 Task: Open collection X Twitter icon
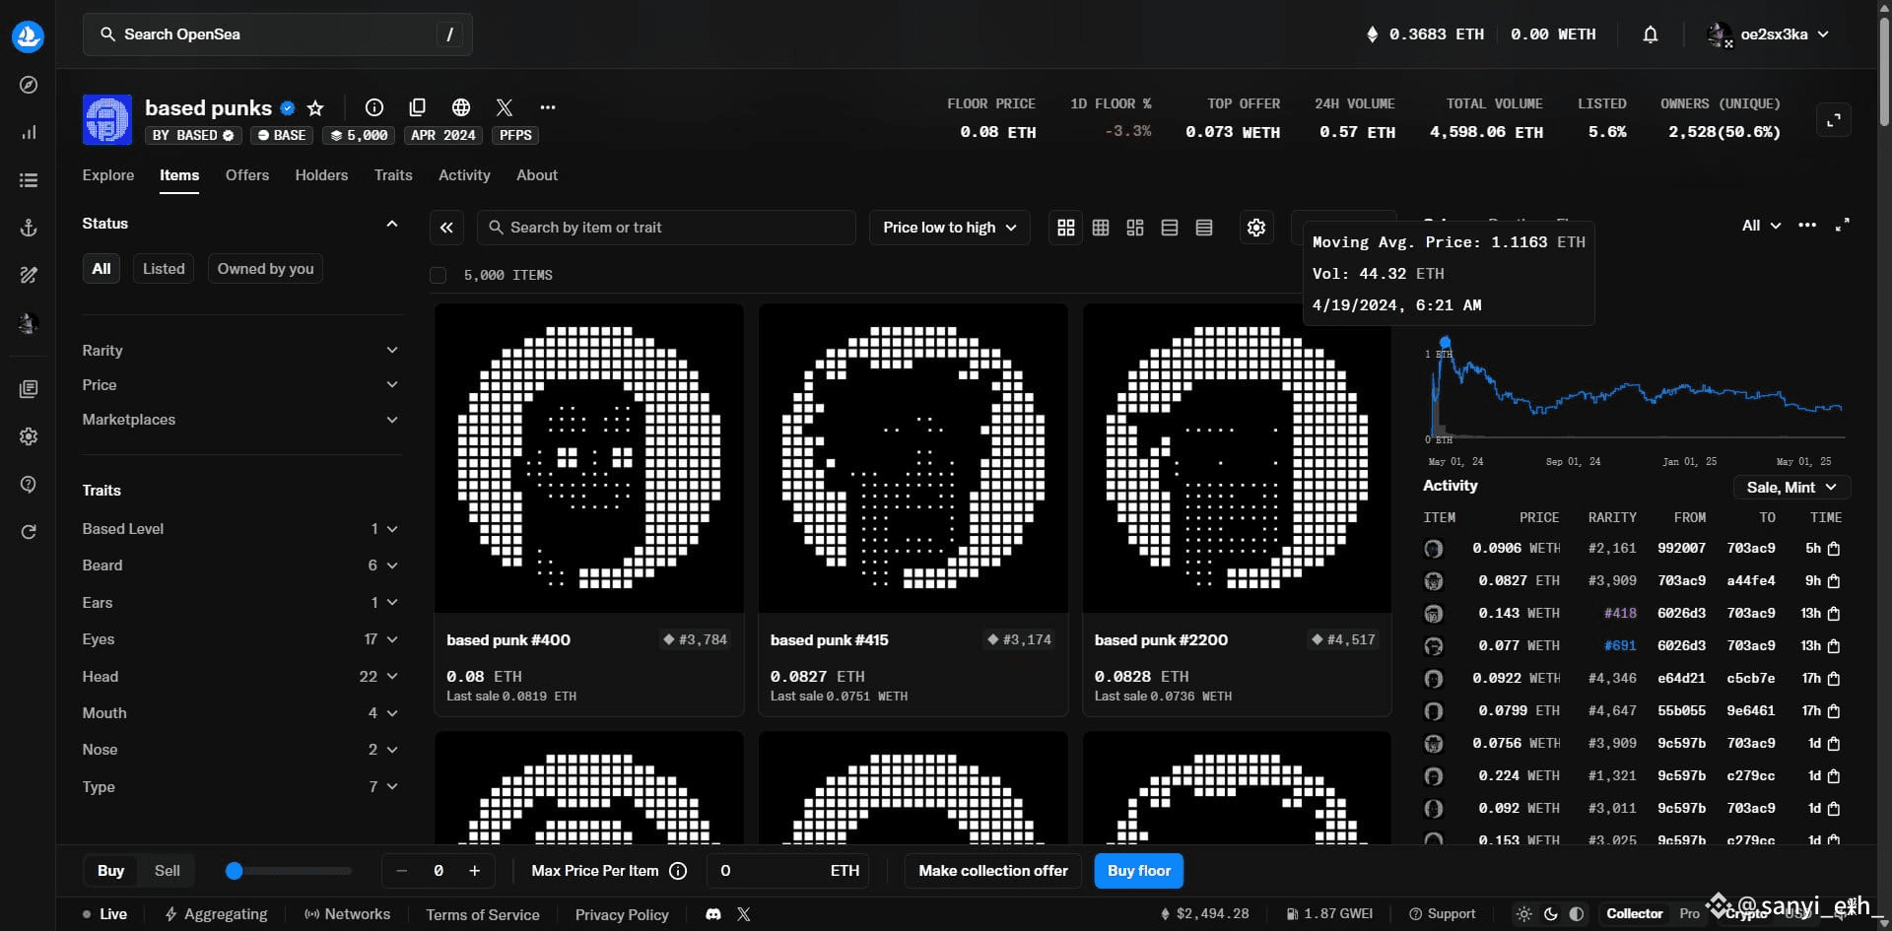click(x=505, y=107)
